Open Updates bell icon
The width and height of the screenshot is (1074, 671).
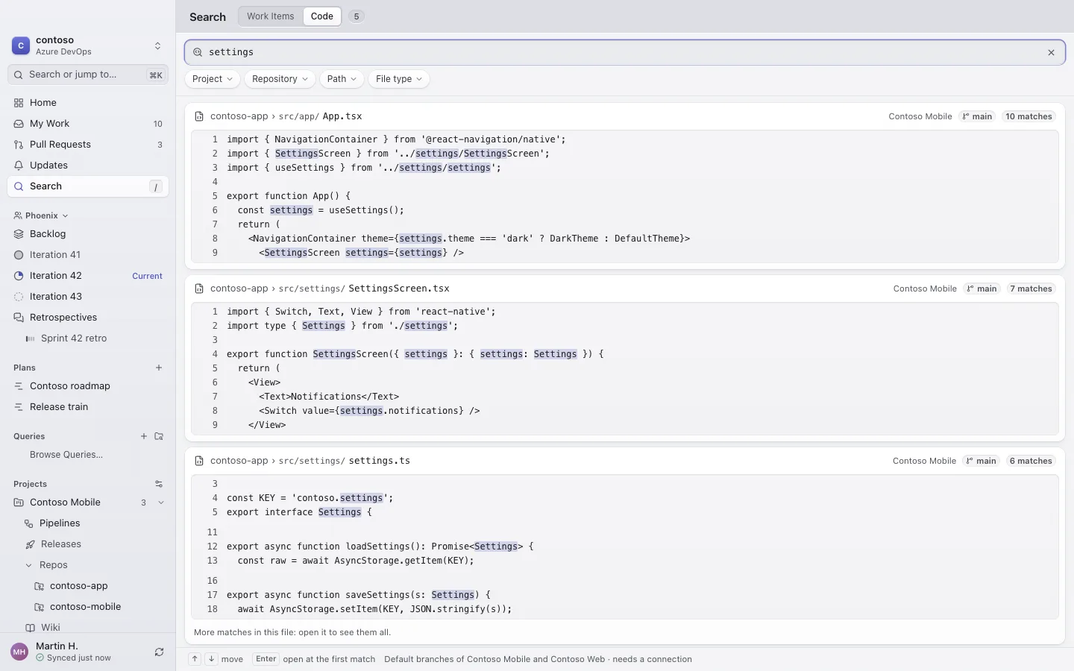(19, 166)
